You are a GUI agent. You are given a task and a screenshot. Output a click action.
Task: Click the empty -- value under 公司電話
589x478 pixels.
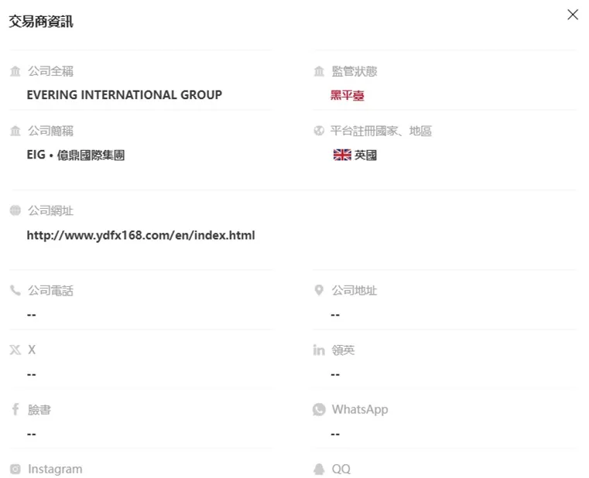[x=32, y=315]
